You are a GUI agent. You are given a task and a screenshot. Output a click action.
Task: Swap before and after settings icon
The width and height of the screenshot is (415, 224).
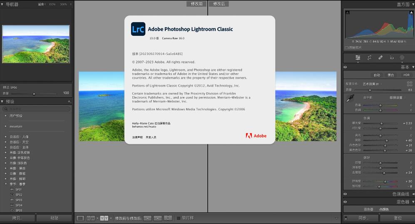point(168,218)
